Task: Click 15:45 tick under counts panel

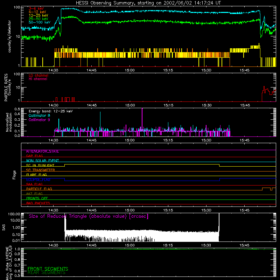Action: tap(245, 70)
